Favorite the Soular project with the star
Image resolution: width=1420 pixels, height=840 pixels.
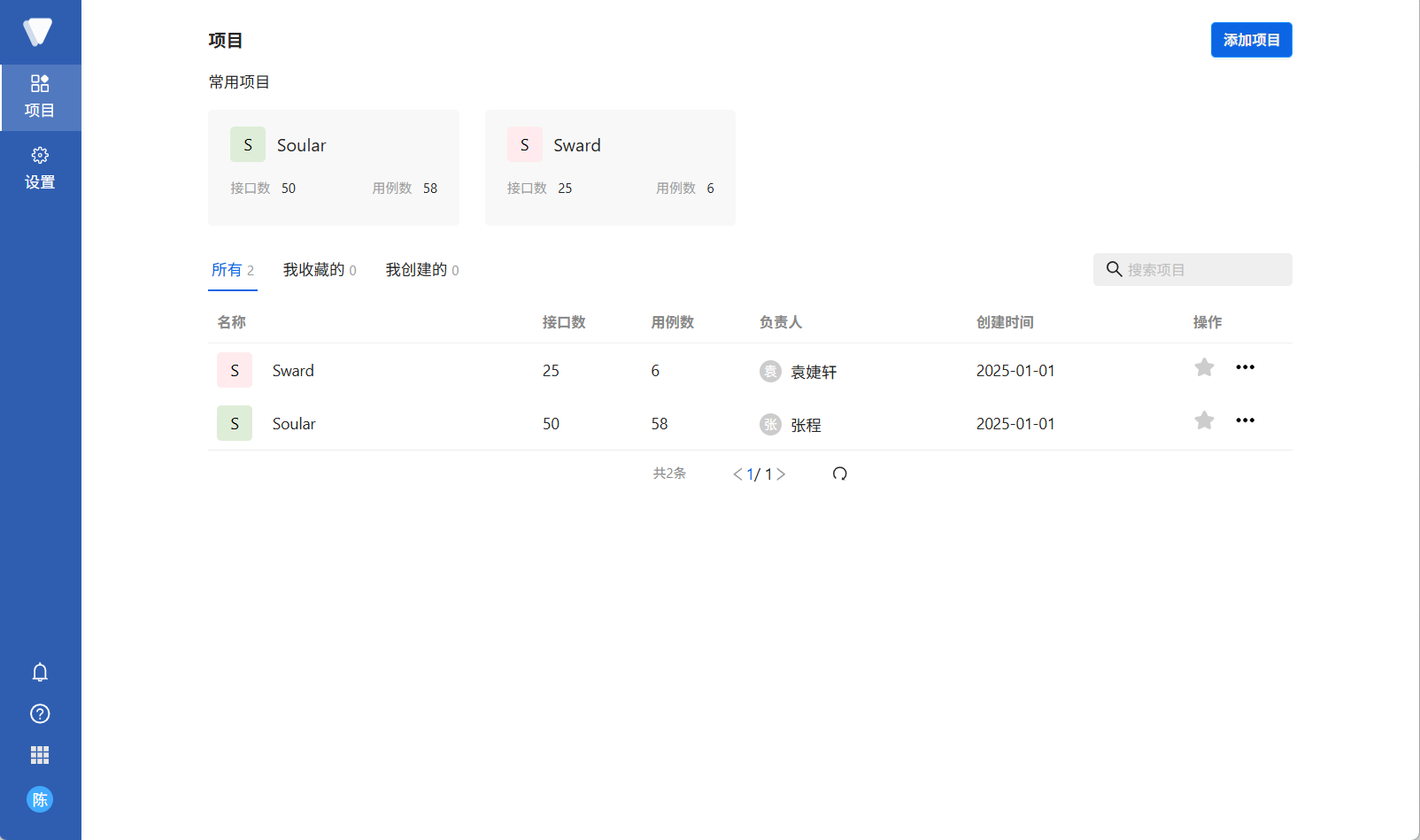[1204, 420]
